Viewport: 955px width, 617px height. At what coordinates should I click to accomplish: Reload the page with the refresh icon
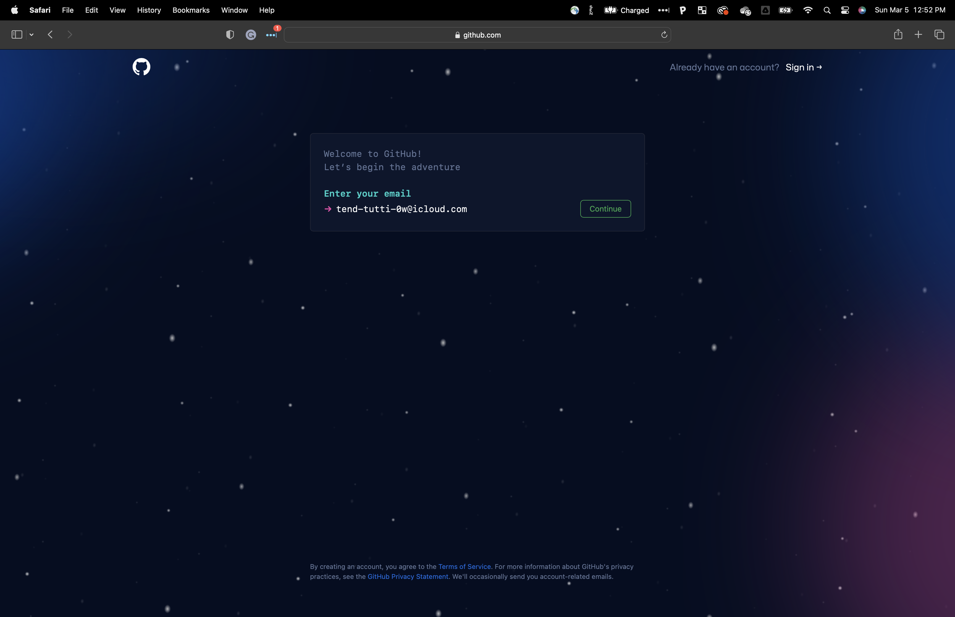664,35
